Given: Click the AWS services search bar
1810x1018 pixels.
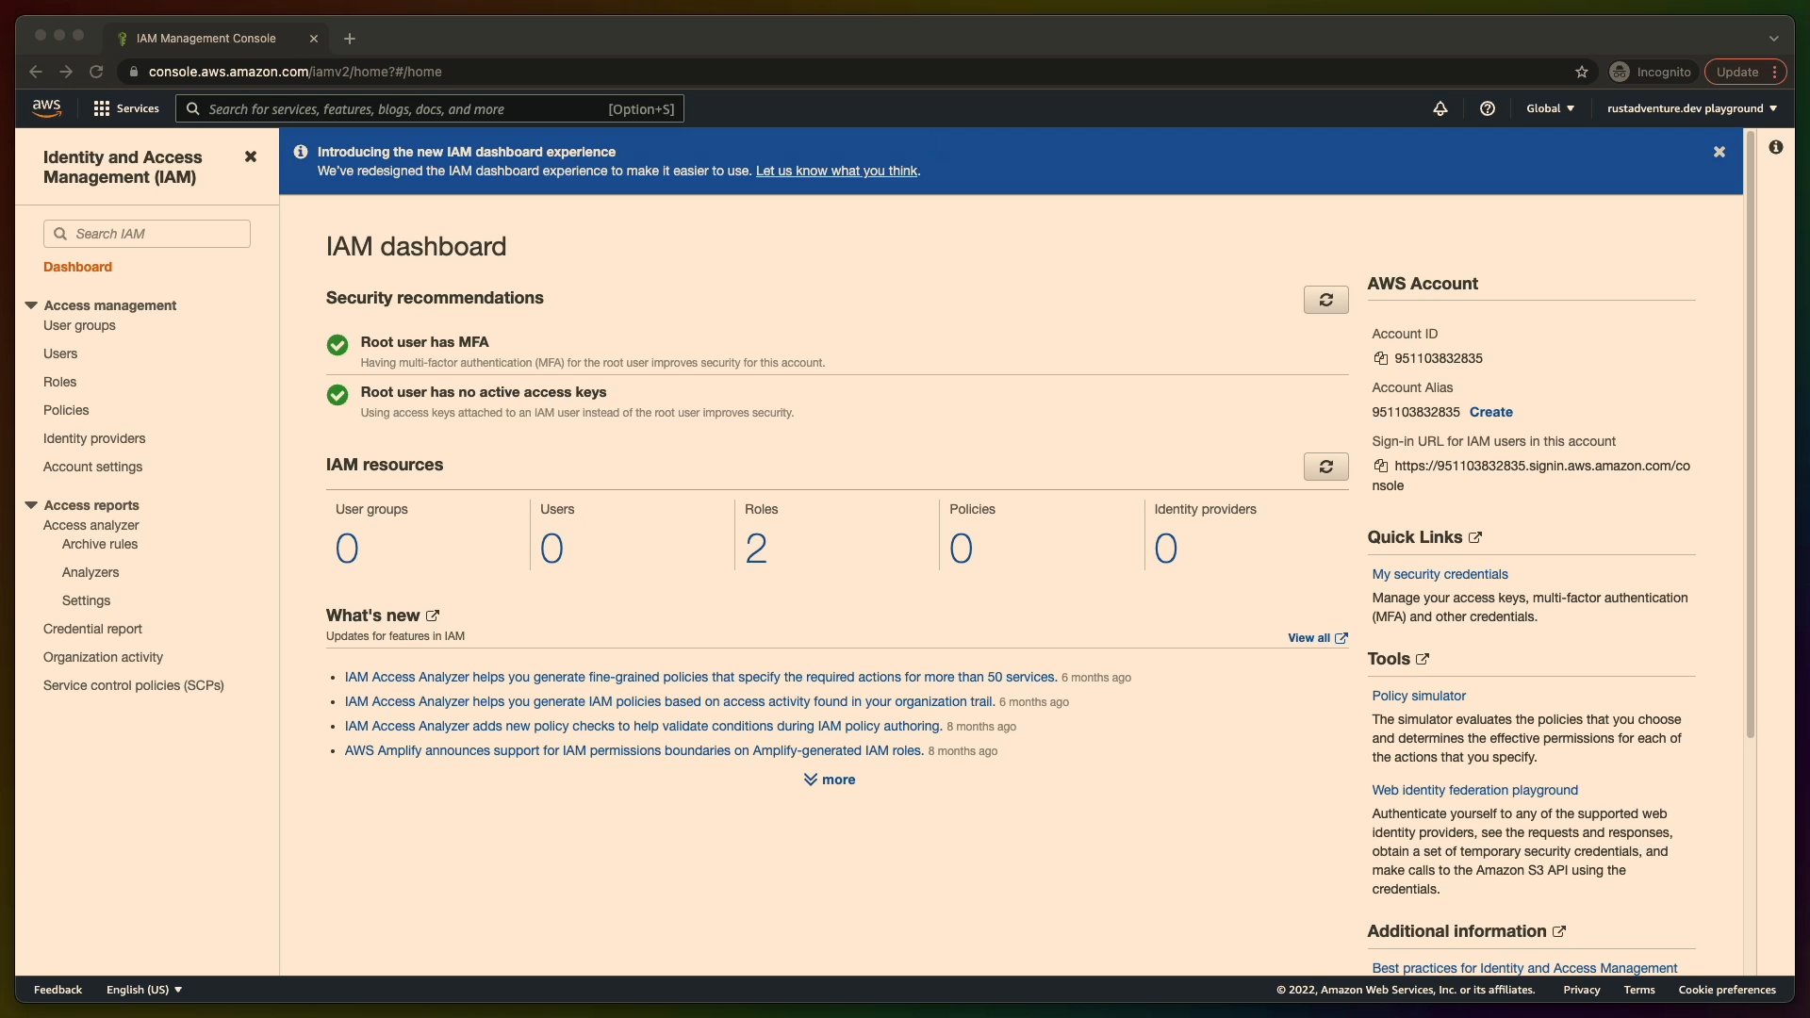Looking at the screenshot, I should 430,109.
